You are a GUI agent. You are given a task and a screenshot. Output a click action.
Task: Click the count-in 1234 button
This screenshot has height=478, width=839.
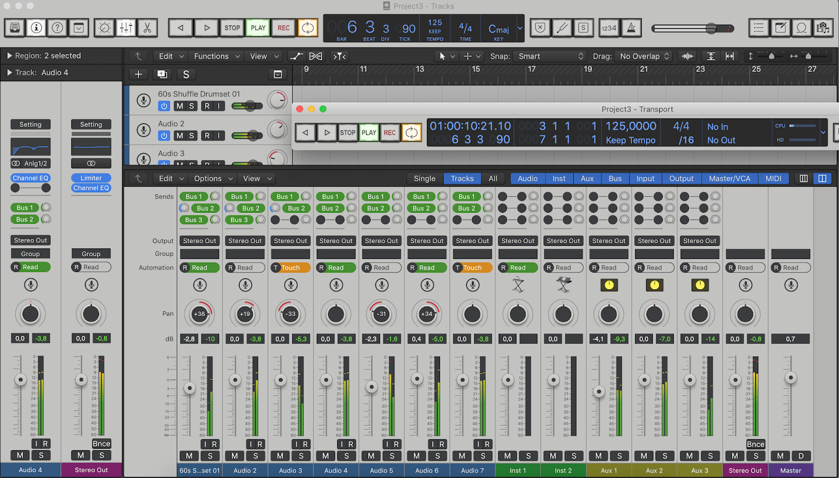pos(609,28)
